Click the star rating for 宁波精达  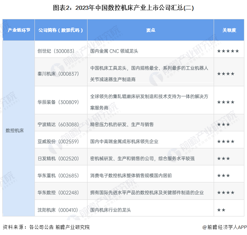coord(224,125)
